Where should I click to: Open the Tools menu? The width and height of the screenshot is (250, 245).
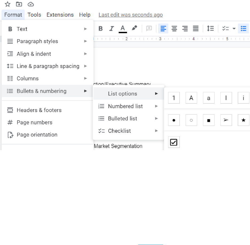(x=34, y=15)
